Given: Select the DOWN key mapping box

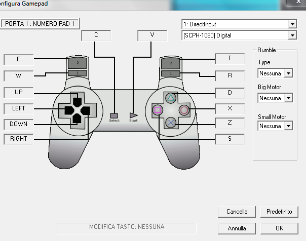Looking at the screenshot, I should pos(19,125).
